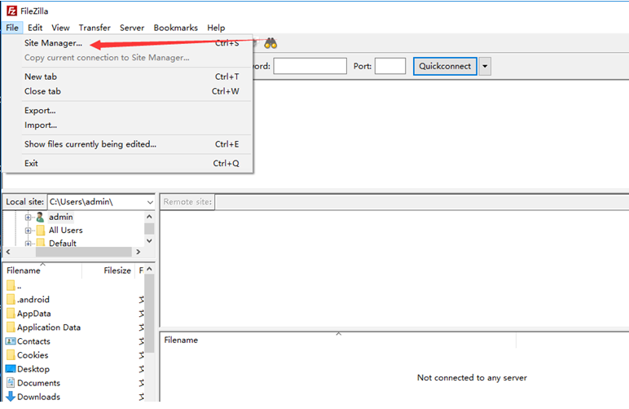Choose Site Manager... from File menu
The width and height of the screenshot is (629, 409).
[x=53, y=43]
